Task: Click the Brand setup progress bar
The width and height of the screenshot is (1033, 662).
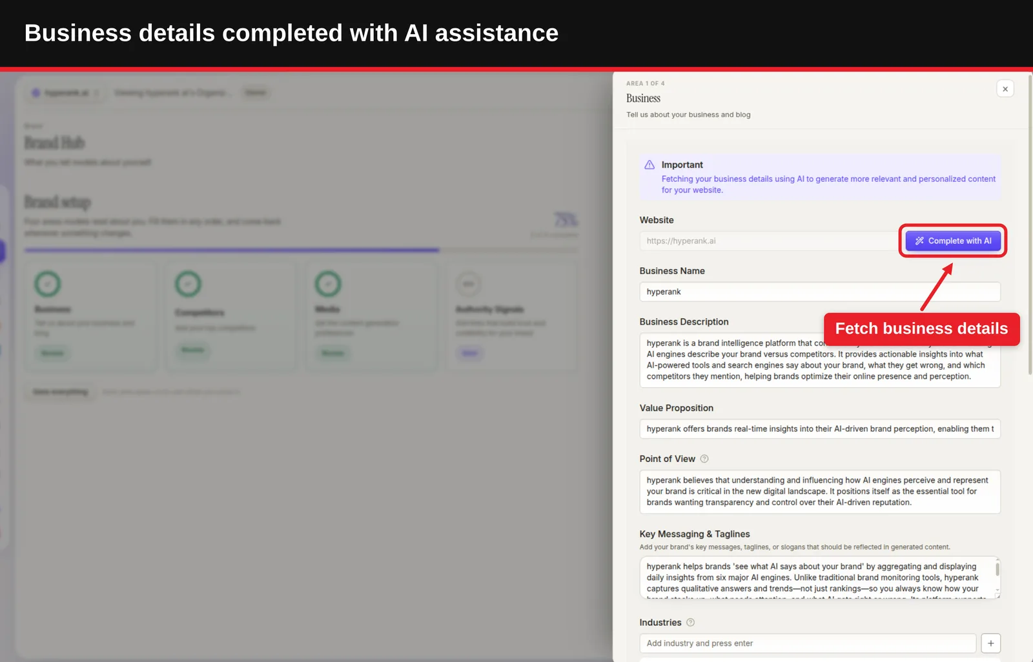Action: coord(301,250)
